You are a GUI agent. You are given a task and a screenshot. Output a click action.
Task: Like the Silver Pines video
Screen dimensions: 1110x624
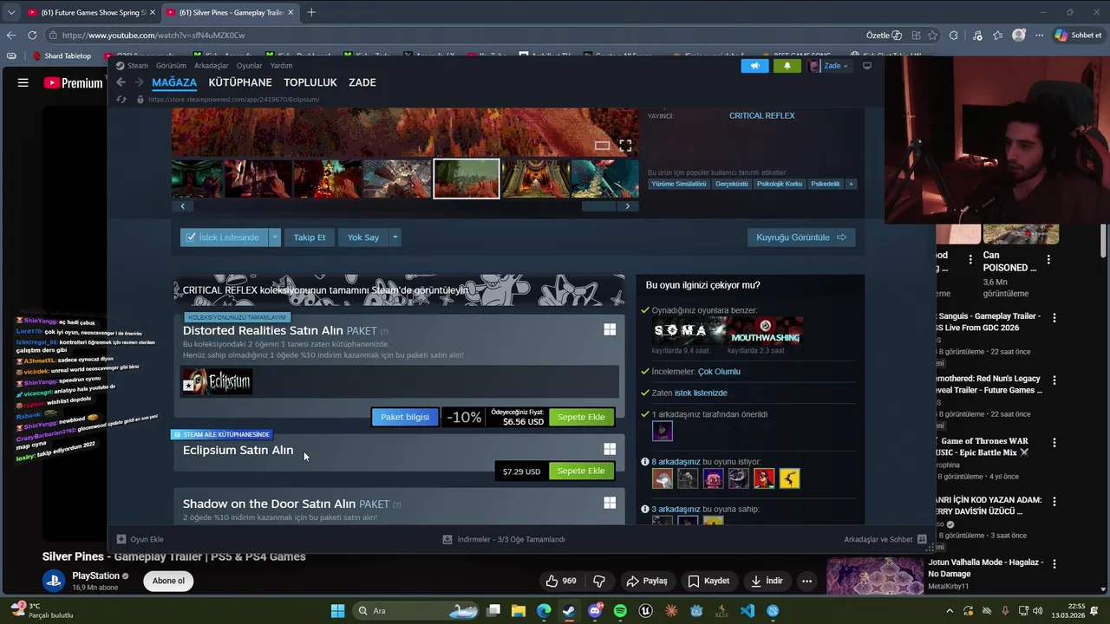coord(561,581)
